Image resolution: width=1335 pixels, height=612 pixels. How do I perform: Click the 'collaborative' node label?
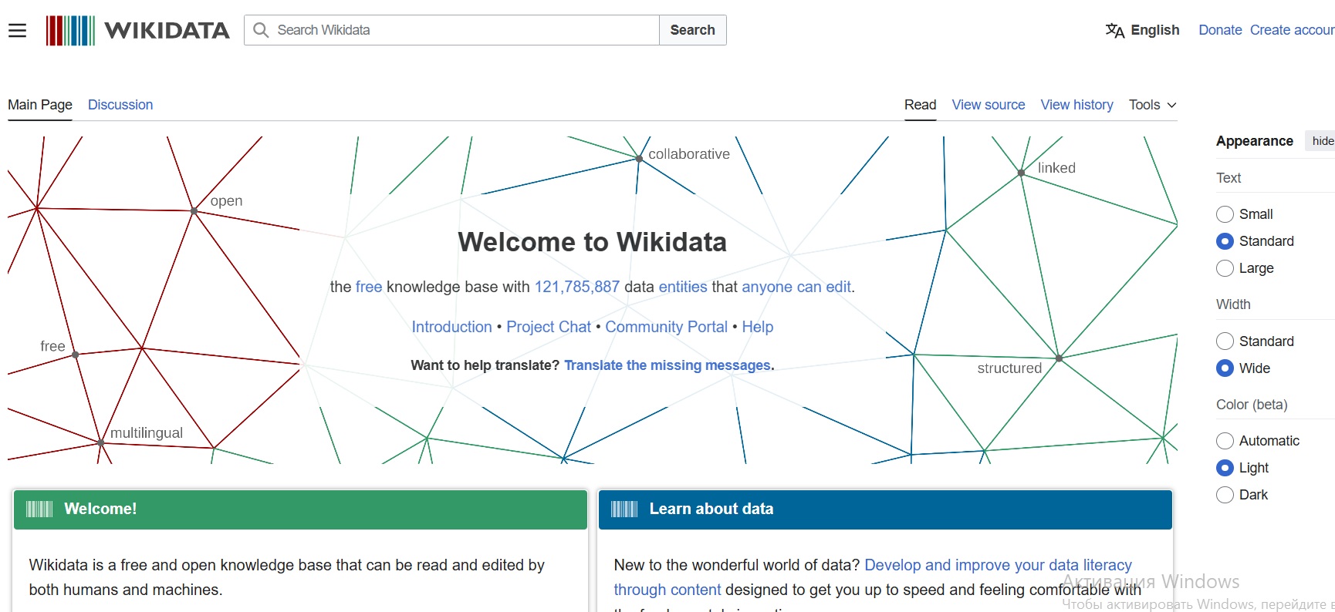pos(689,154)
